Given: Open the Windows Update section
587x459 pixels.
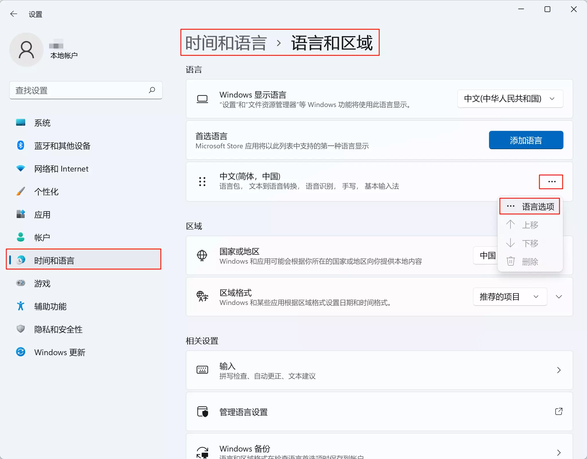Looking at the screenshot, I should pyautogui.click(x=59, y=352).
